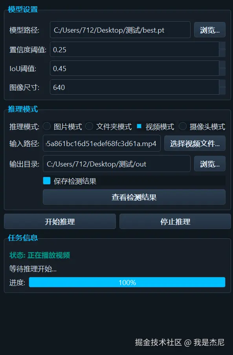Click 浏览 button next to 模型路径
The height and width of the screenshot is (355, 233).
[x=210, y=30]
